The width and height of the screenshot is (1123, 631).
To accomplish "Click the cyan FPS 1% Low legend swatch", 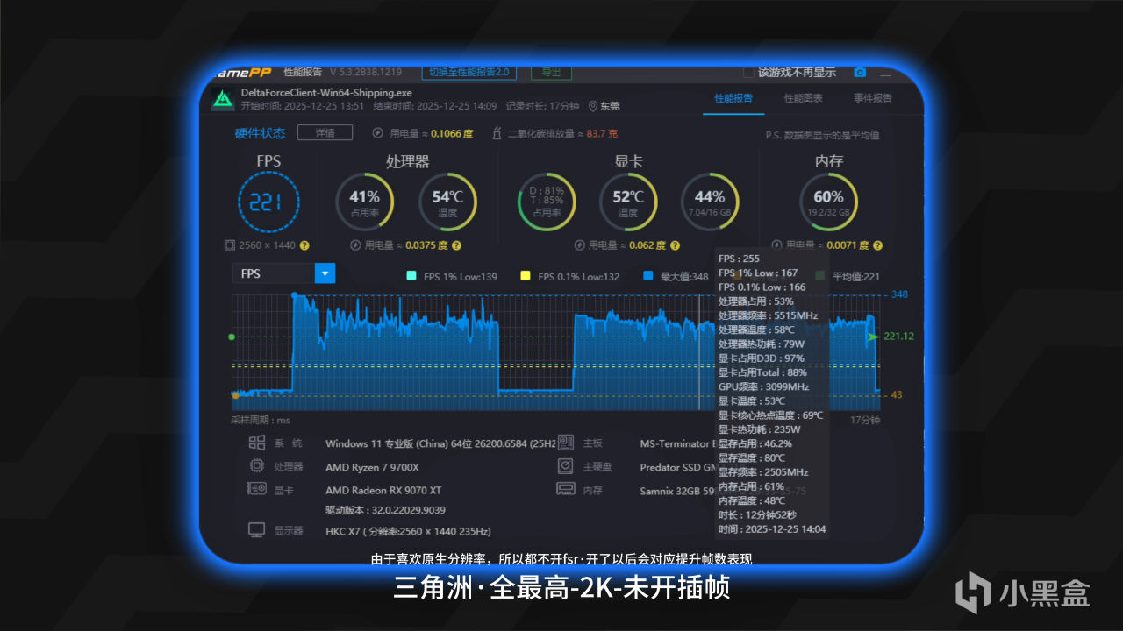I will tap(411, 276).
